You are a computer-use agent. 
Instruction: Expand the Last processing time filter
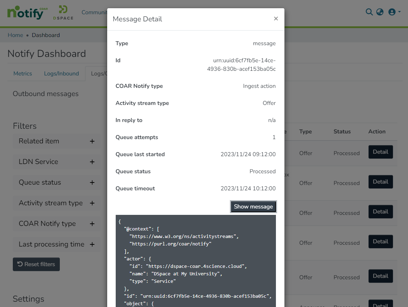pyautogui.click(x=92, y=244)
